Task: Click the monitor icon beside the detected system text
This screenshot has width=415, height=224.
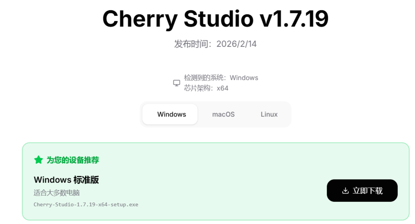Action: tap(177, 83)
